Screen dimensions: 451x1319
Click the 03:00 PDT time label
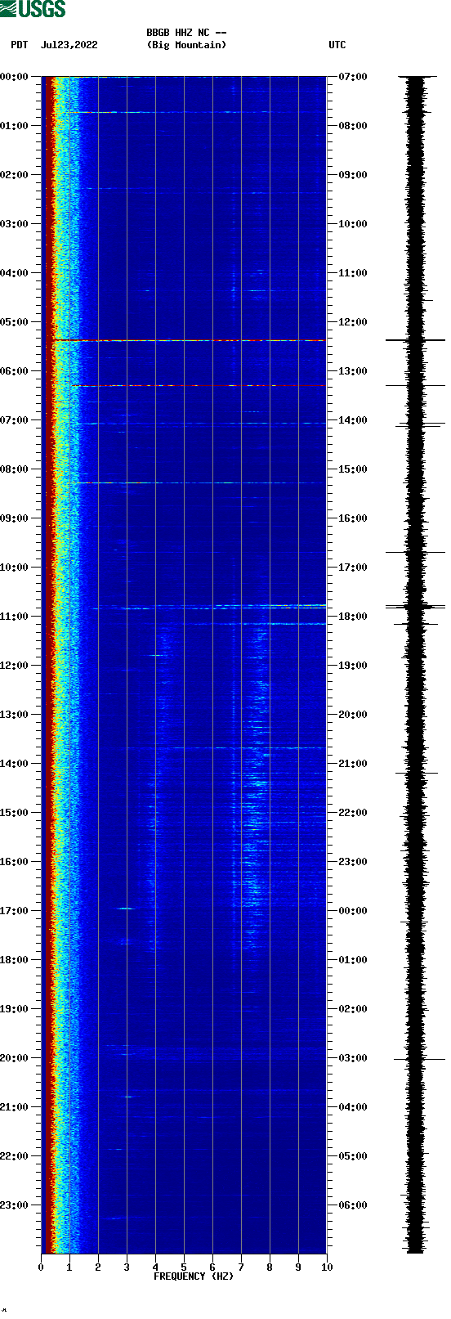pyautogui.click(x=14, y=224)
